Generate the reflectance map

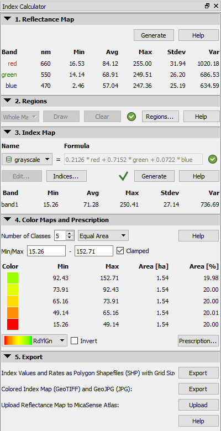154,35
